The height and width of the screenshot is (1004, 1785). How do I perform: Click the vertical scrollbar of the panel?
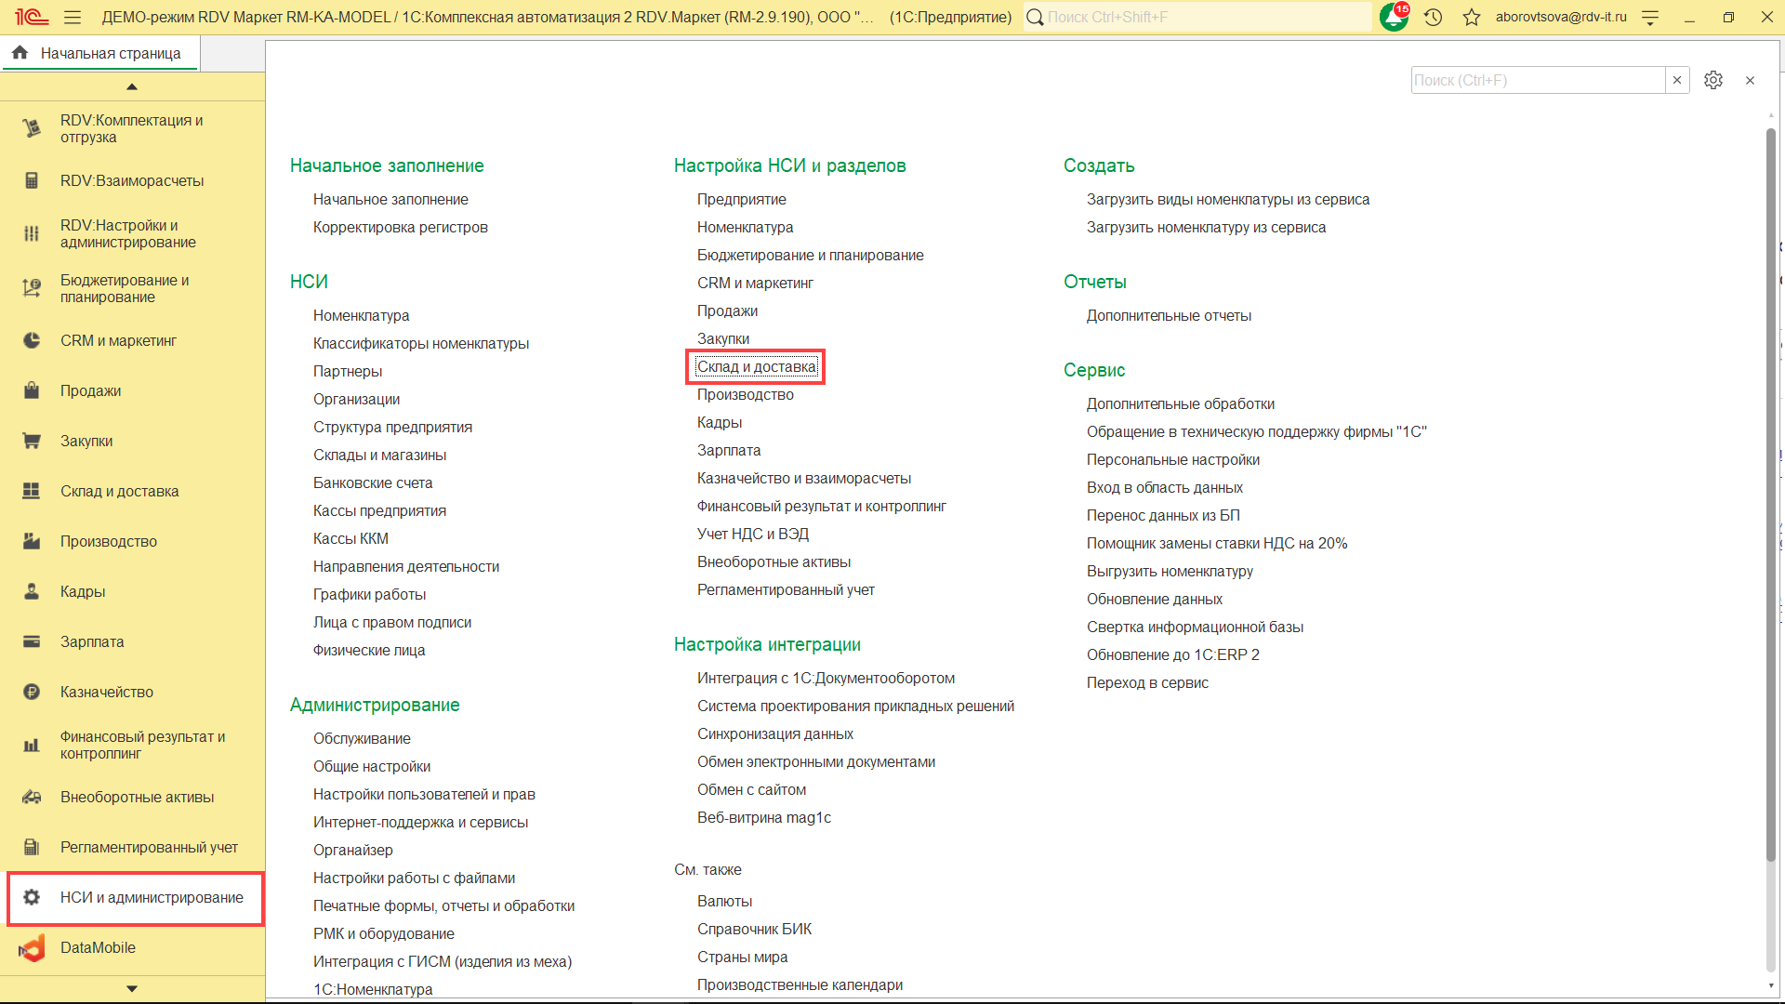pos(1770,493)
